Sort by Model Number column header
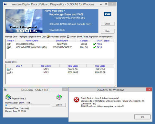This screenshot has height=124, width=155. [32, 41]
